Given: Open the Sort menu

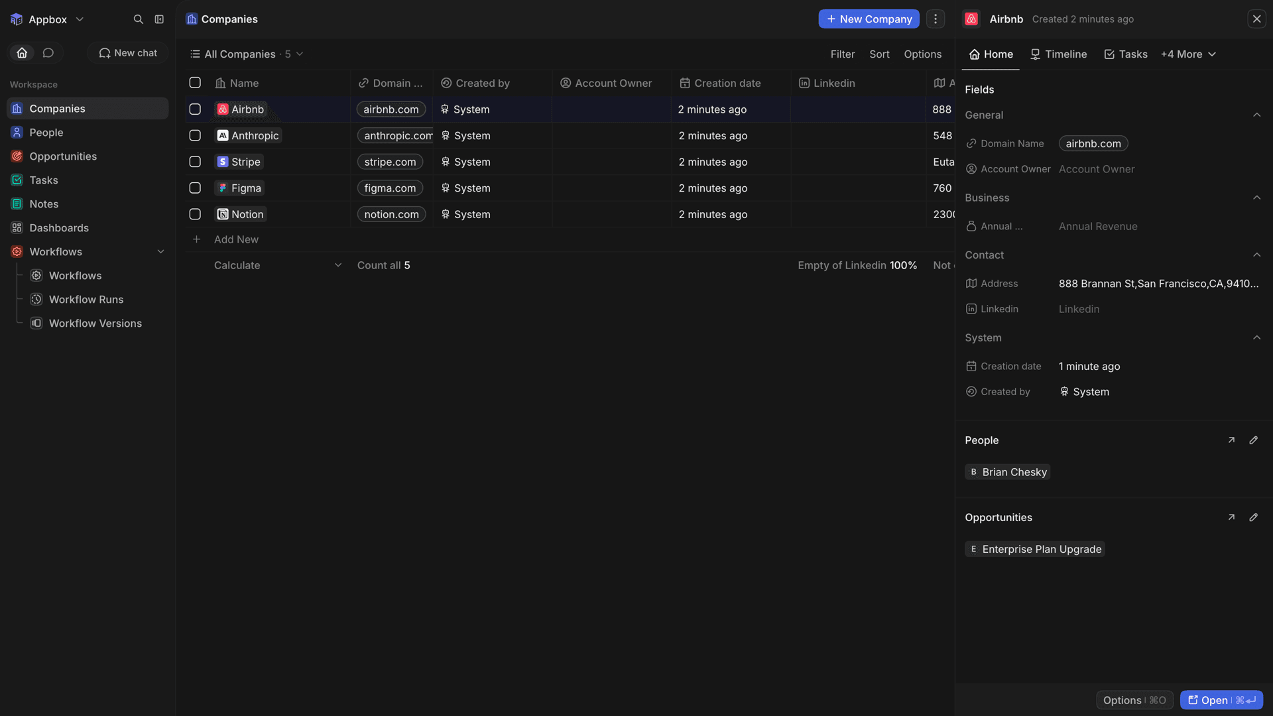Looking at the screenshot, I should pyautogui.click(x=879, y=54).
